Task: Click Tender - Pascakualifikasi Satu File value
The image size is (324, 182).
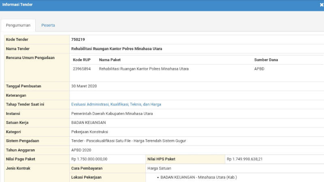Action: coord(128,141)
